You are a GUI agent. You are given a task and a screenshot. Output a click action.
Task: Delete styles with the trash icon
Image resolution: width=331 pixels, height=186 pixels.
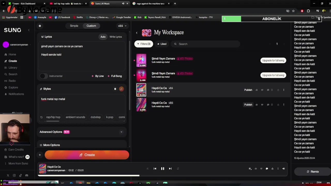(115, 89)
